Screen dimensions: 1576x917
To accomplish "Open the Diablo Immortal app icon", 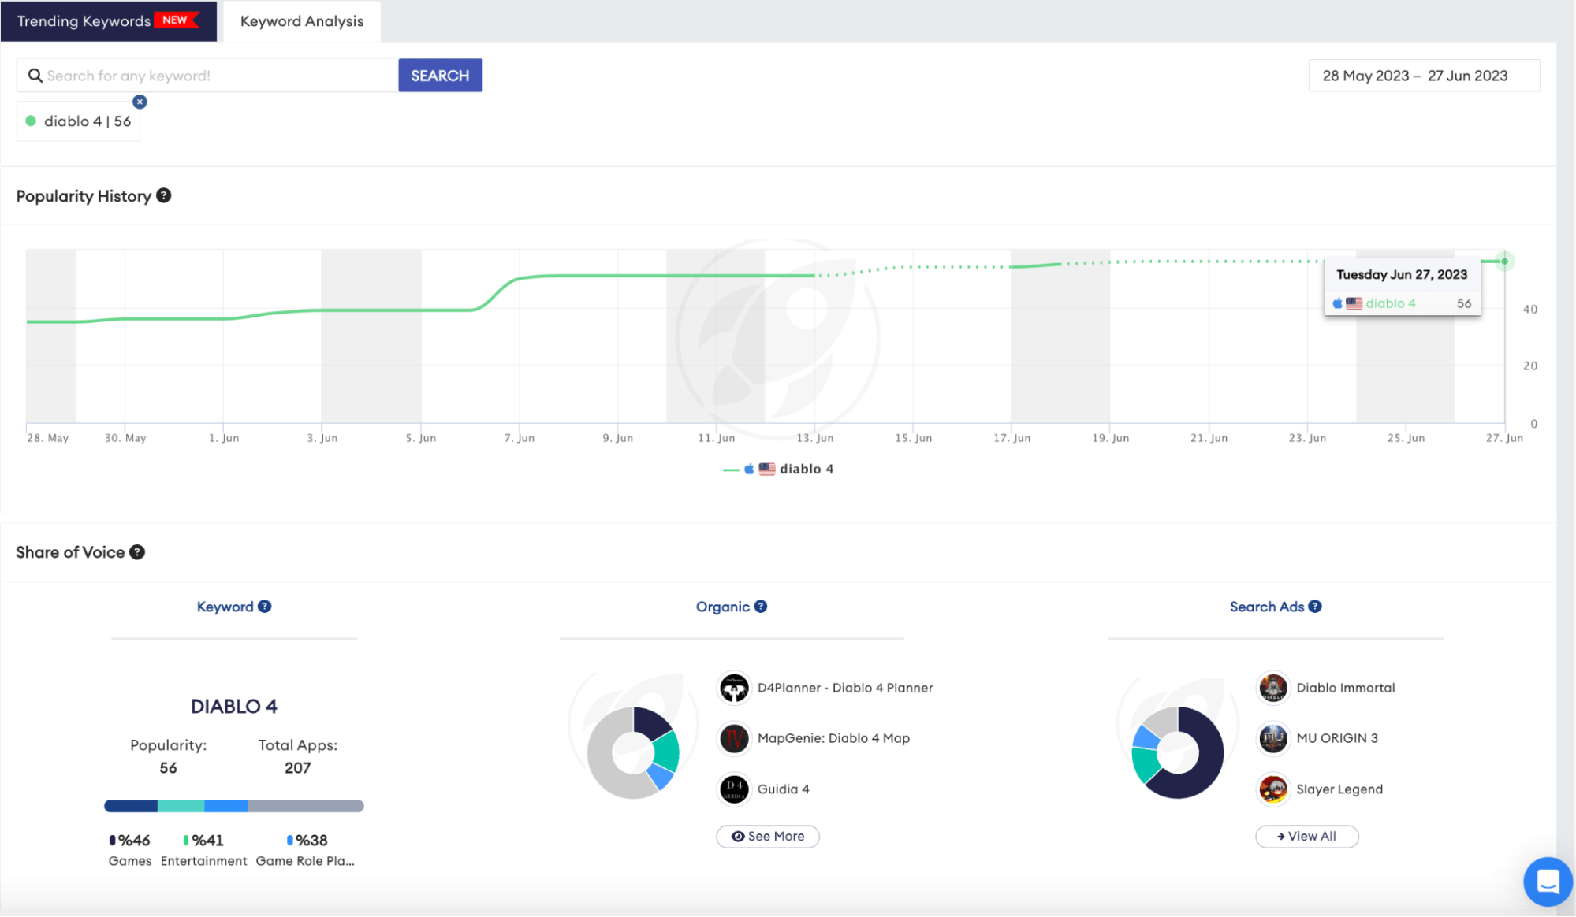I will point(1272,688).
